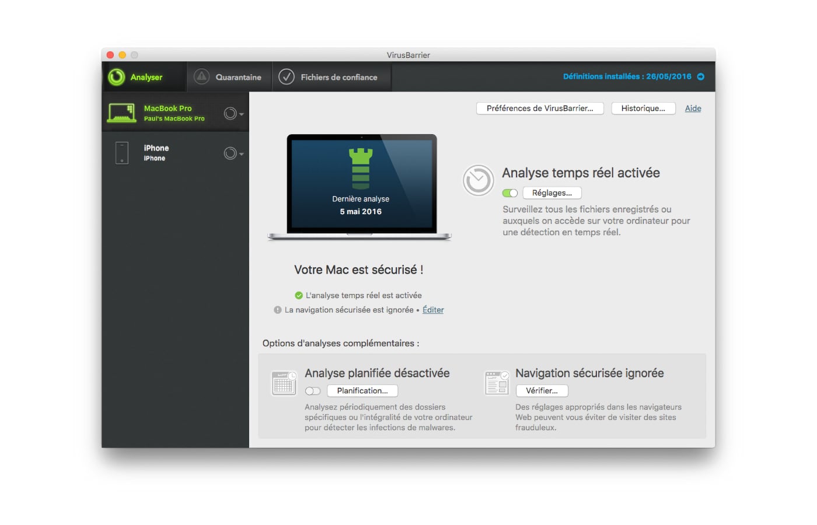Image resolution: width=817 pixels, height=525 pixels.
Task: Click the scan circle icon for iPhone
Action: 231,153
